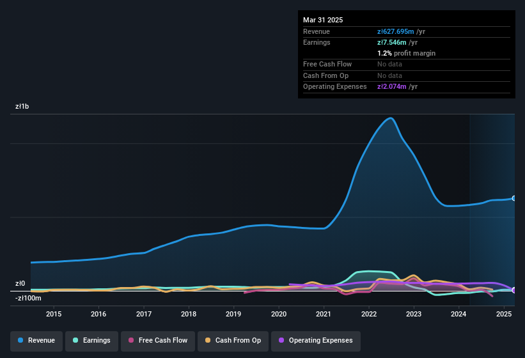Viewport: 525px width, 358px height.
Task: Click the Mar 31 2025 tooltip date
Action: click(323, 20)
